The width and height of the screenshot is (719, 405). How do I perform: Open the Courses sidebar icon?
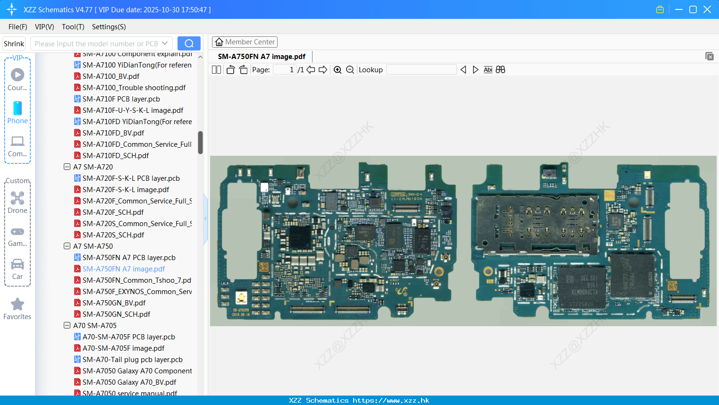17,75
